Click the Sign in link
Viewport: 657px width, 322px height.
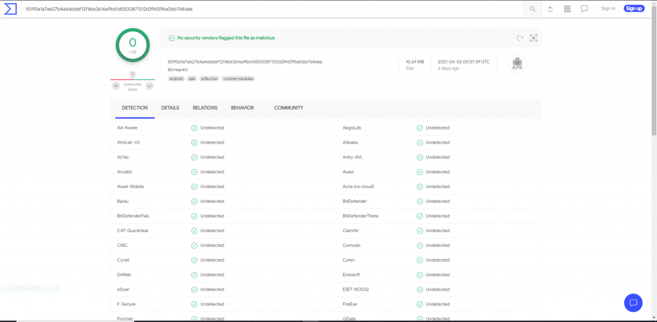608,8
